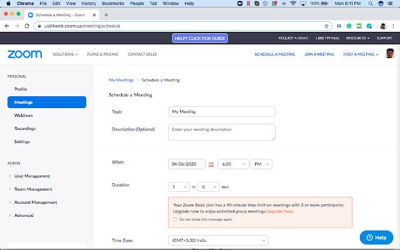Open the View menu in menu bar
The image size is (400, 250).
coord(71,3)
